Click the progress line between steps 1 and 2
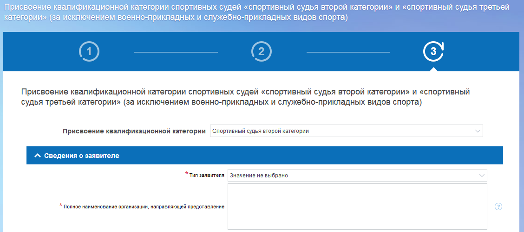 pos(176,52)
